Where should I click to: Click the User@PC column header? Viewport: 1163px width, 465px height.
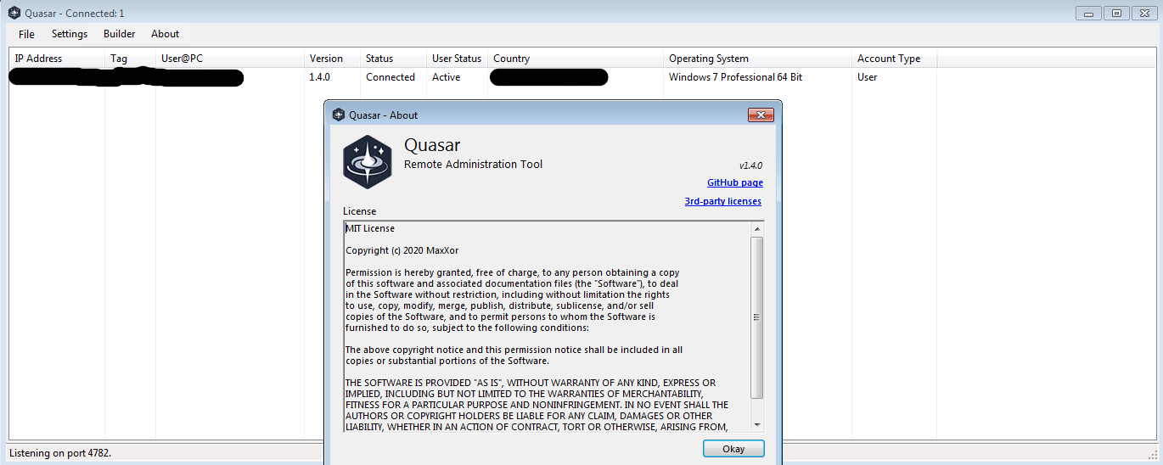click(x=230, y=59)
